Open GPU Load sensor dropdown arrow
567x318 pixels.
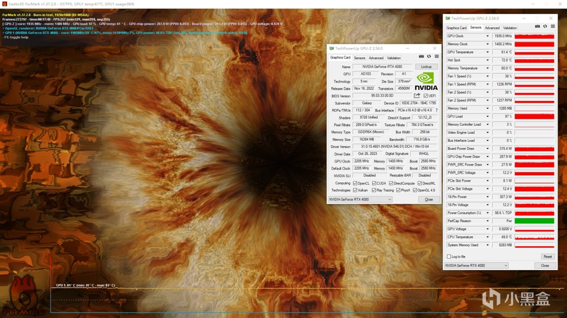(488, 116)
